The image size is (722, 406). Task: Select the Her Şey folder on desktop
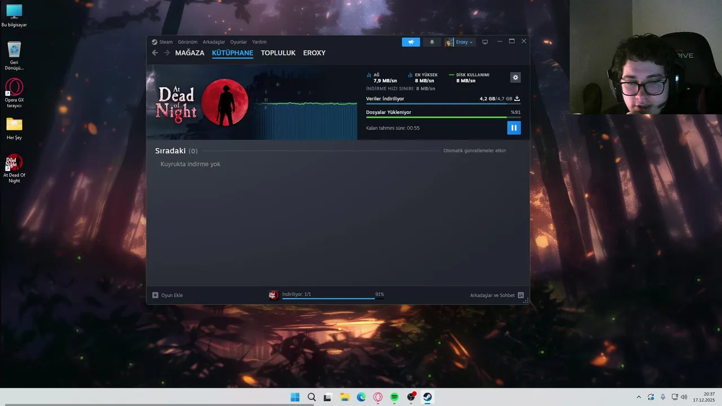(14, 128)
